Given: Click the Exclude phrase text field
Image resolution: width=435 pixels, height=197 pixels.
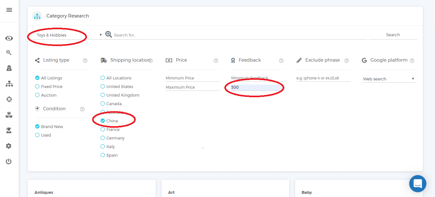Looking at the screenshot, I should (323, 78).
